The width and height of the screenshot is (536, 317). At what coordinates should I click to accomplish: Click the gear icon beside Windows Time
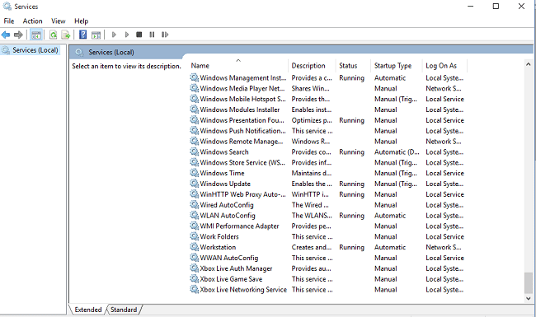(x=194, y=173)
